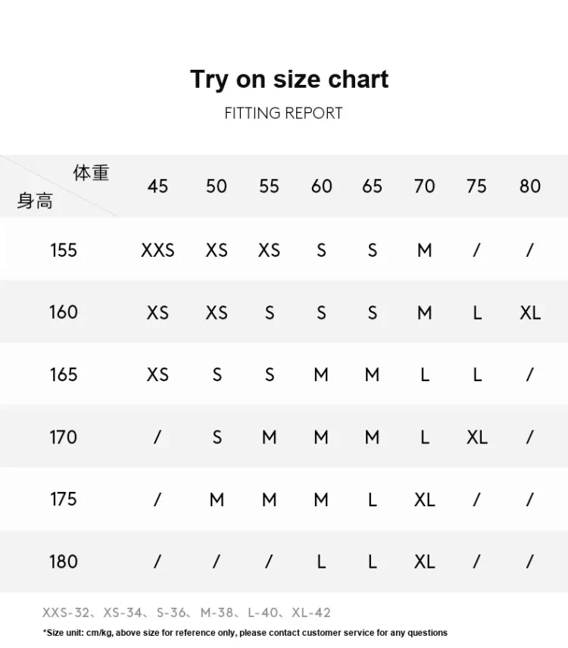Select the 45 weight column header

point(158,186)
